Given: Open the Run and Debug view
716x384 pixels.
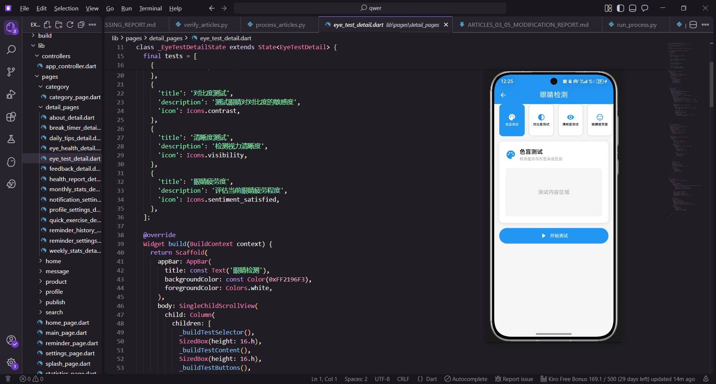Looking at the screenshot, I should tap(11, 94).
